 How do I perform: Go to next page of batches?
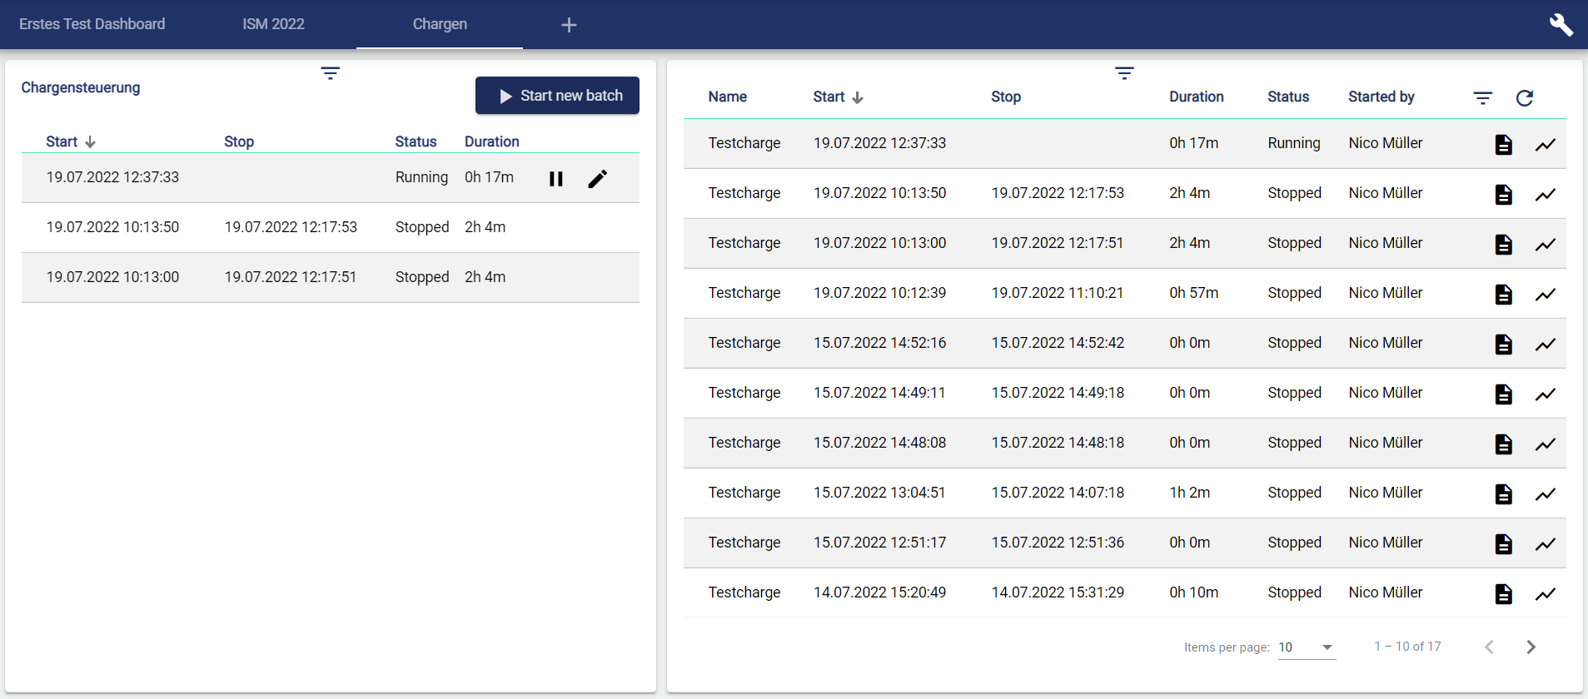pyautogui.click(x=1531, y=647)
